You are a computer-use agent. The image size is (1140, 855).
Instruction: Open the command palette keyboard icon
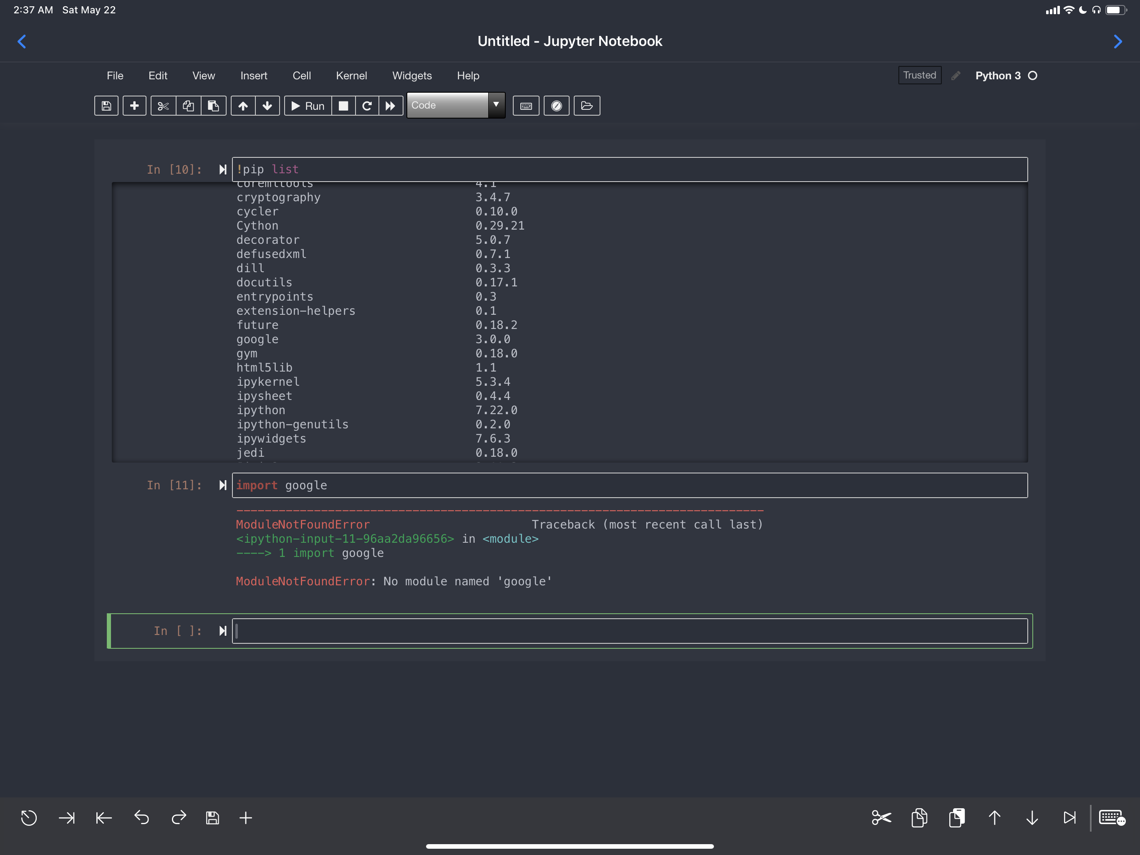click(x=526, y=106)
